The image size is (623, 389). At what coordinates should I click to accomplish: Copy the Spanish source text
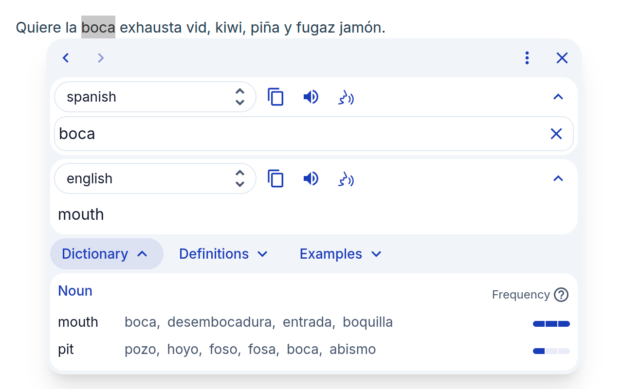click(x=275, y=97)
